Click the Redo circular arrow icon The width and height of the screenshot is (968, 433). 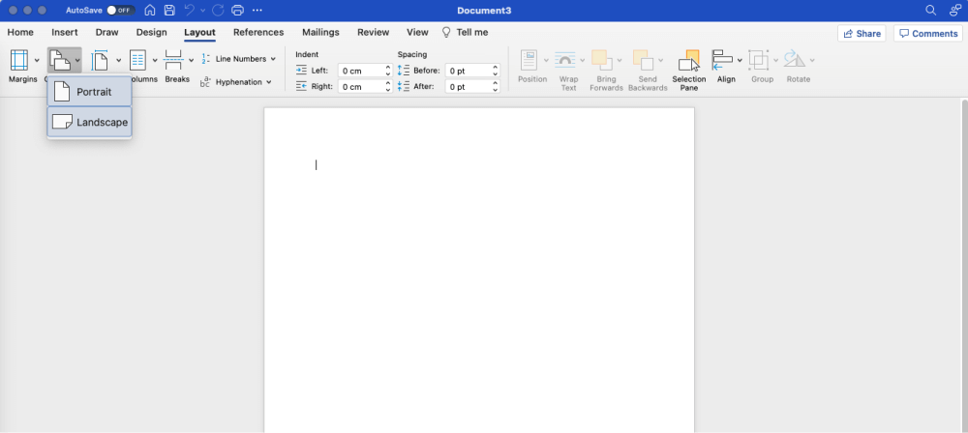pos(217,11)
